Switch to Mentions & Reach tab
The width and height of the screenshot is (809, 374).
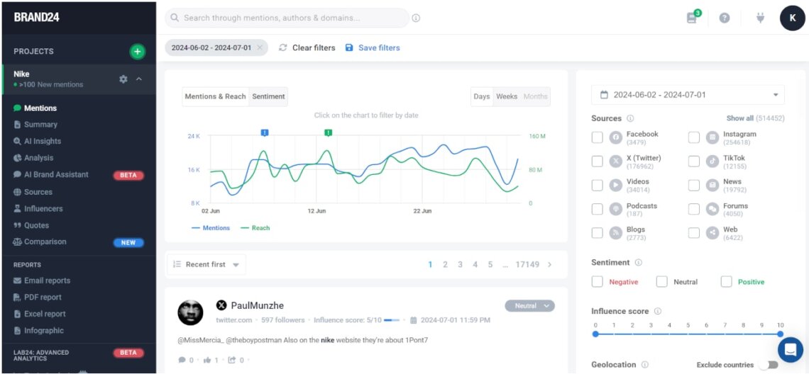tap(215, 97)
